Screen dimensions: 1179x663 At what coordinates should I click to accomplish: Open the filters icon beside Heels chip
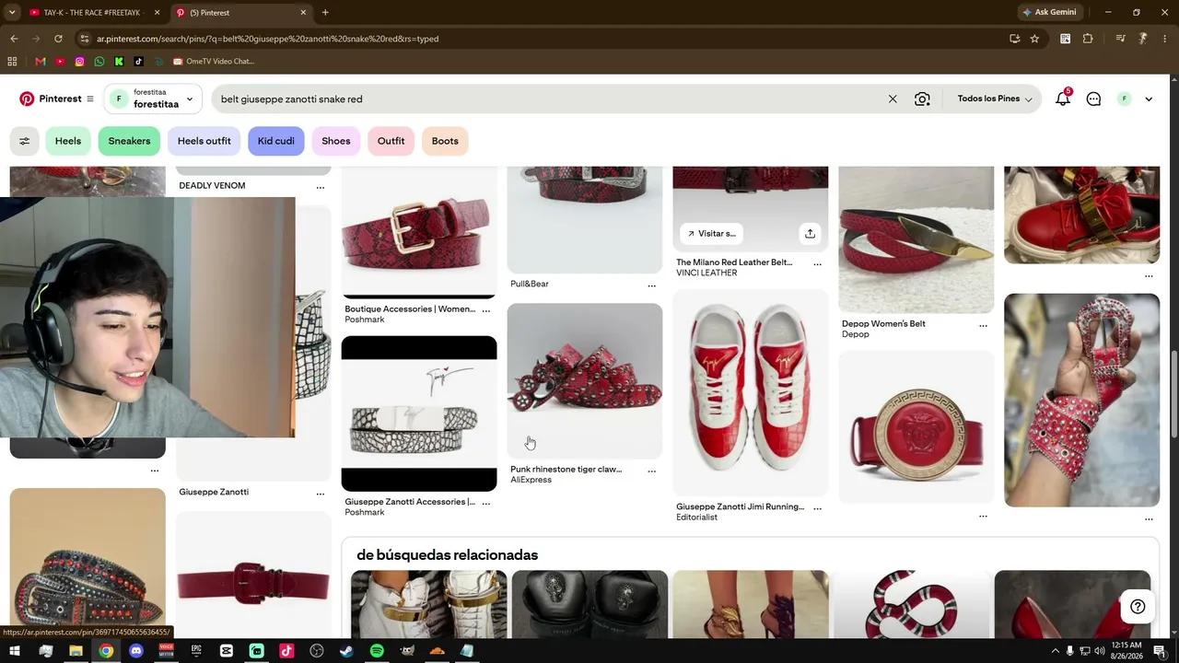[25, 141]
